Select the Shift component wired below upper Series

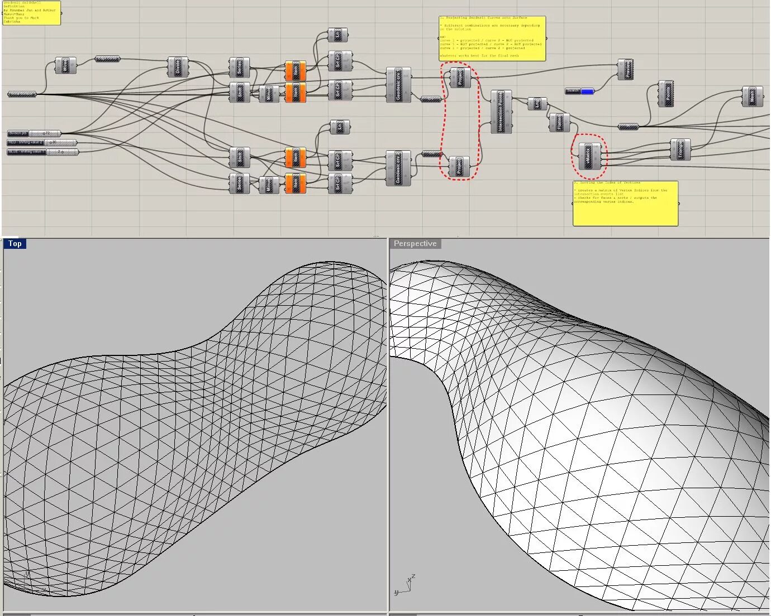point(240,92)
